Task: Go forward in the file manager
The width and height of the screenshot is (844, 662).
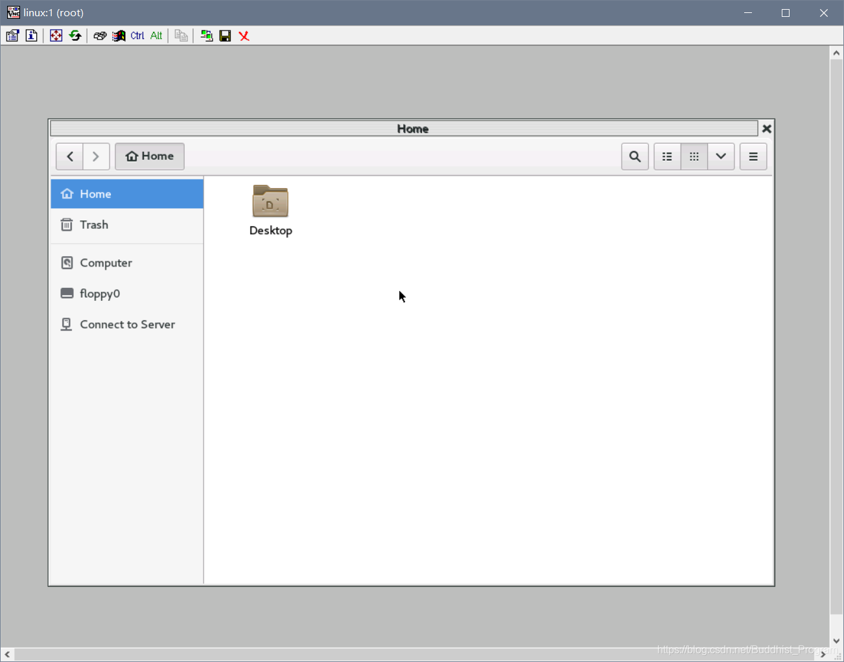Action: 96,156
